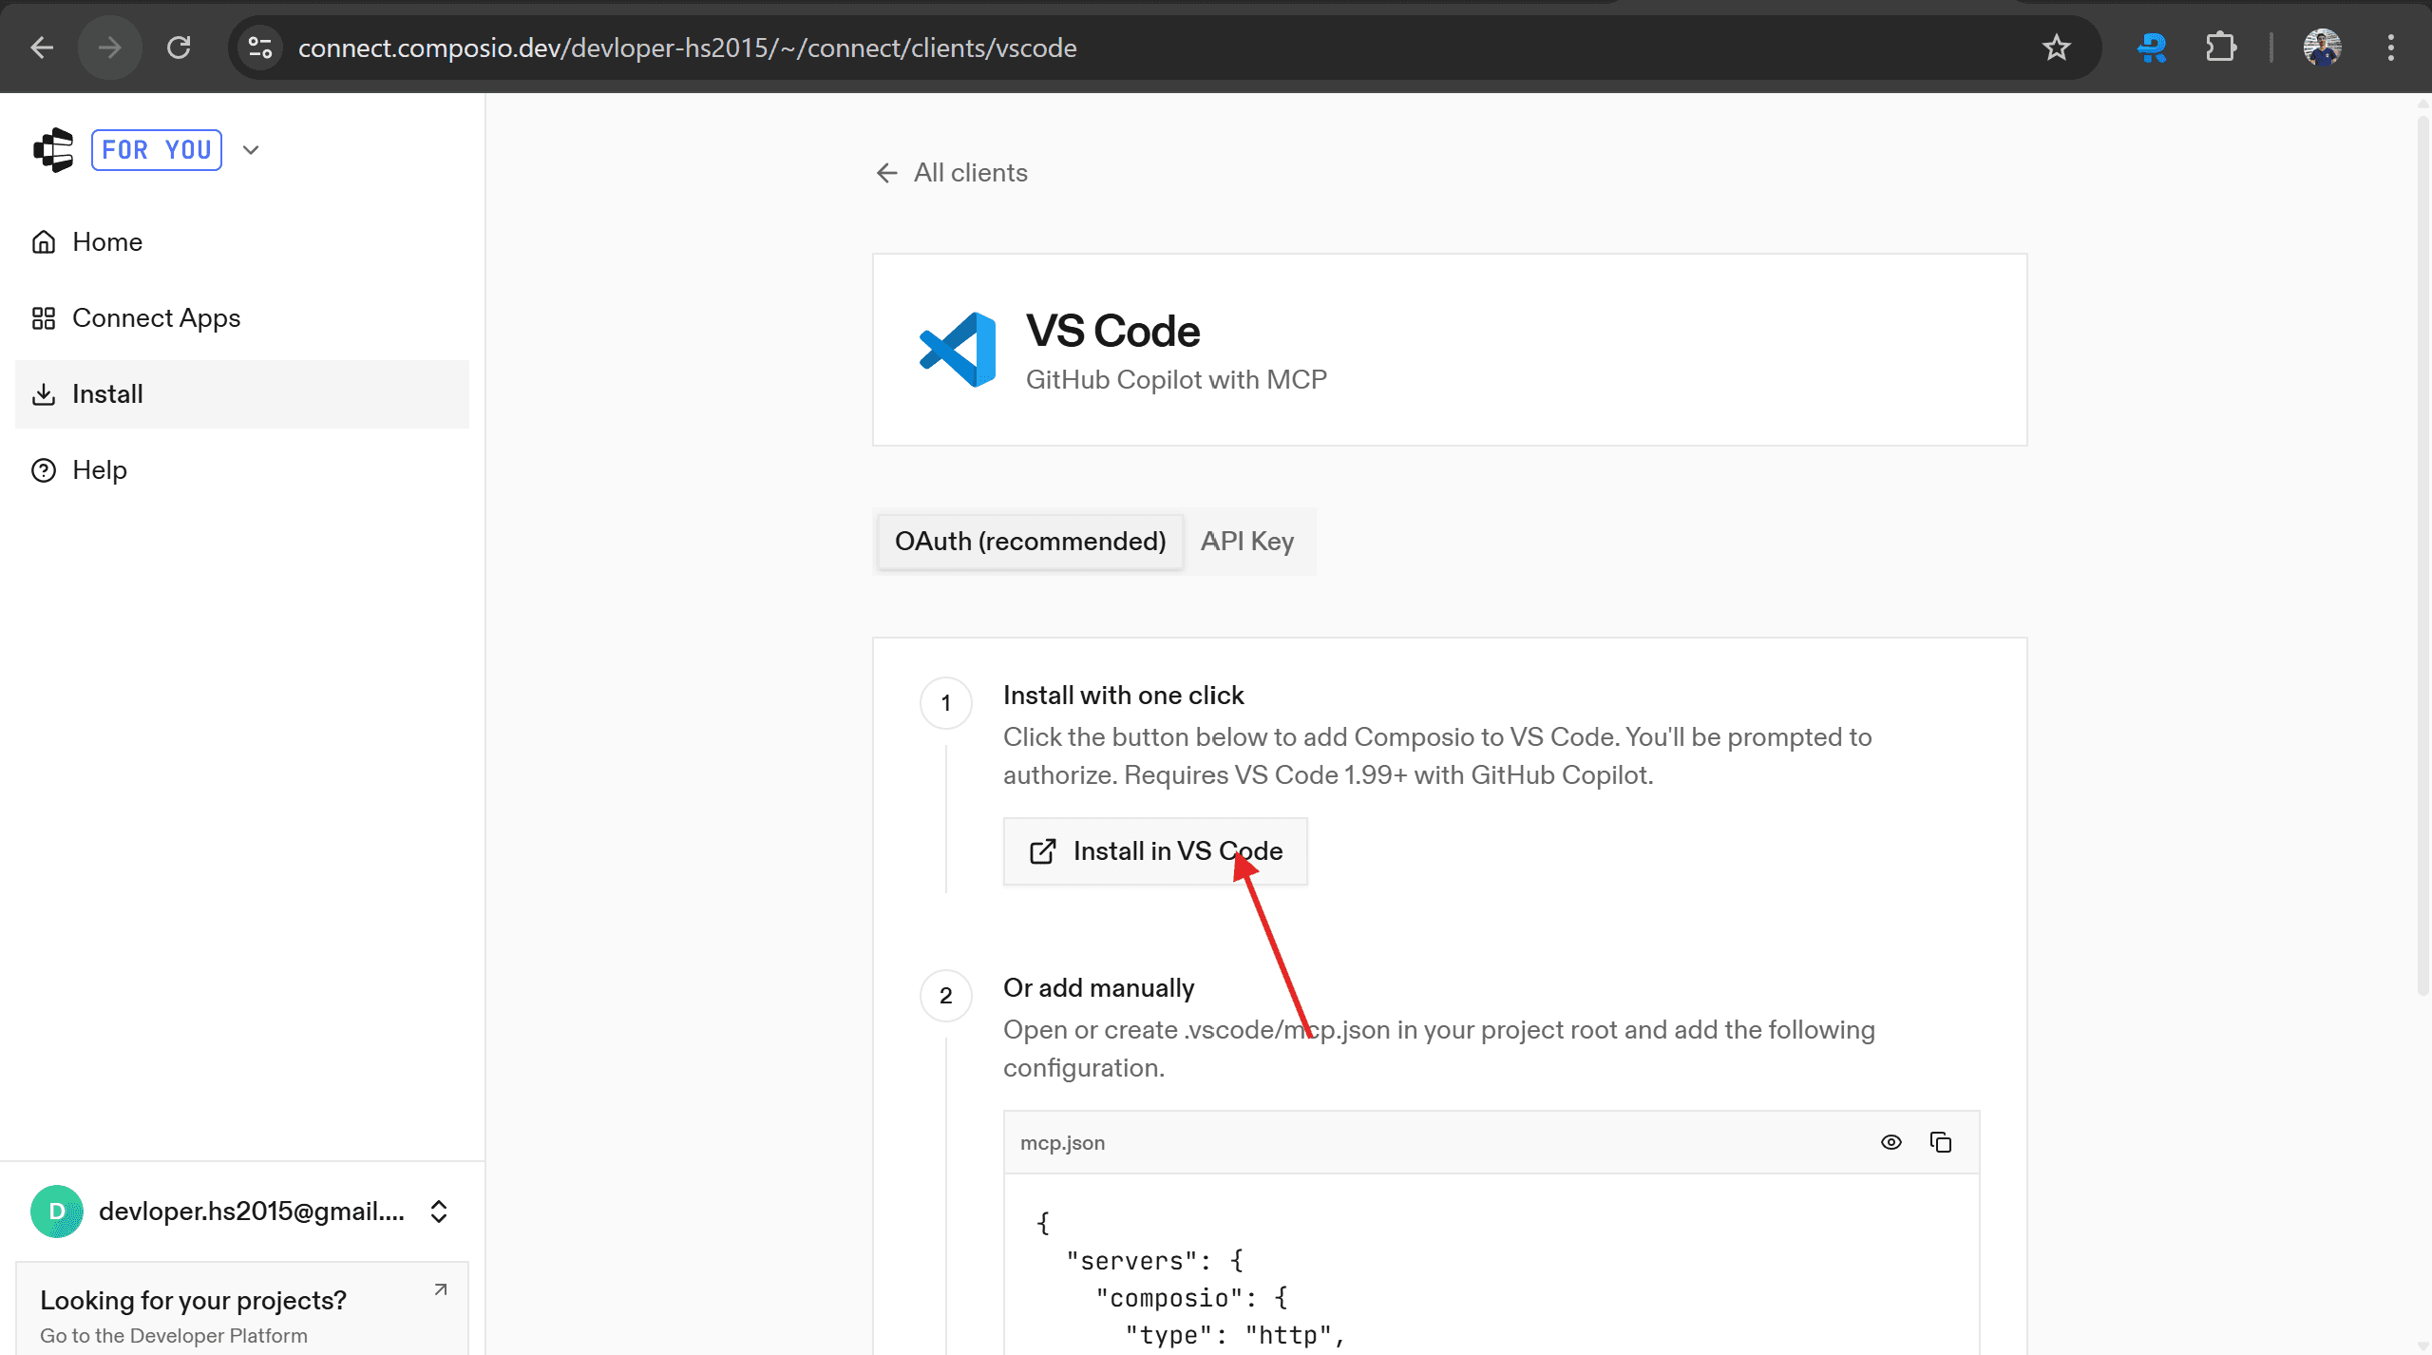Open Chrome three-dot menu
The width and height of the screenshot is (2432, 1355).
pyautogui.click(x=2390, y=48)
